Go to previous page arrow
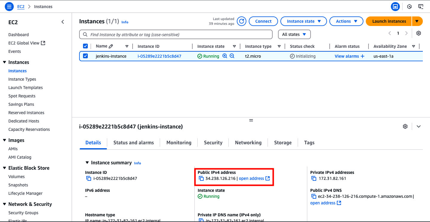Viewport: 430px width, 222px height. (389, 33)
